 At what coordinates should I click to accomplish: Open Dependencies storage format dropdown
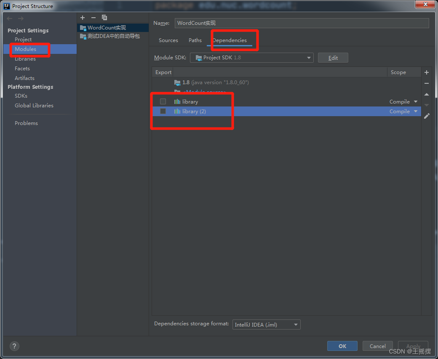[x=267, y=324]
